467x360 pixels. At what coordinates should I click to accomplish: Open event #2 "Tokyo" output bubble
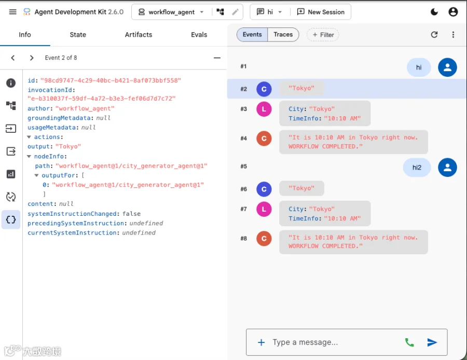301,88
